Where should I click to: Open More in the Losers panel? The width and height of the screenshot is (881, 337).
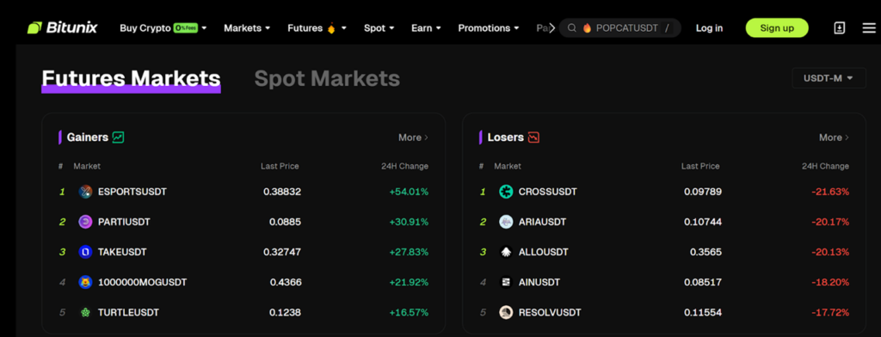pyautogui.click(x=834, y=138)
